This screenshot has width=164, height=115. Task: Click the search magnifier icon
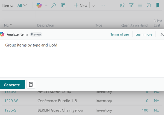click(x=54, y=5)
